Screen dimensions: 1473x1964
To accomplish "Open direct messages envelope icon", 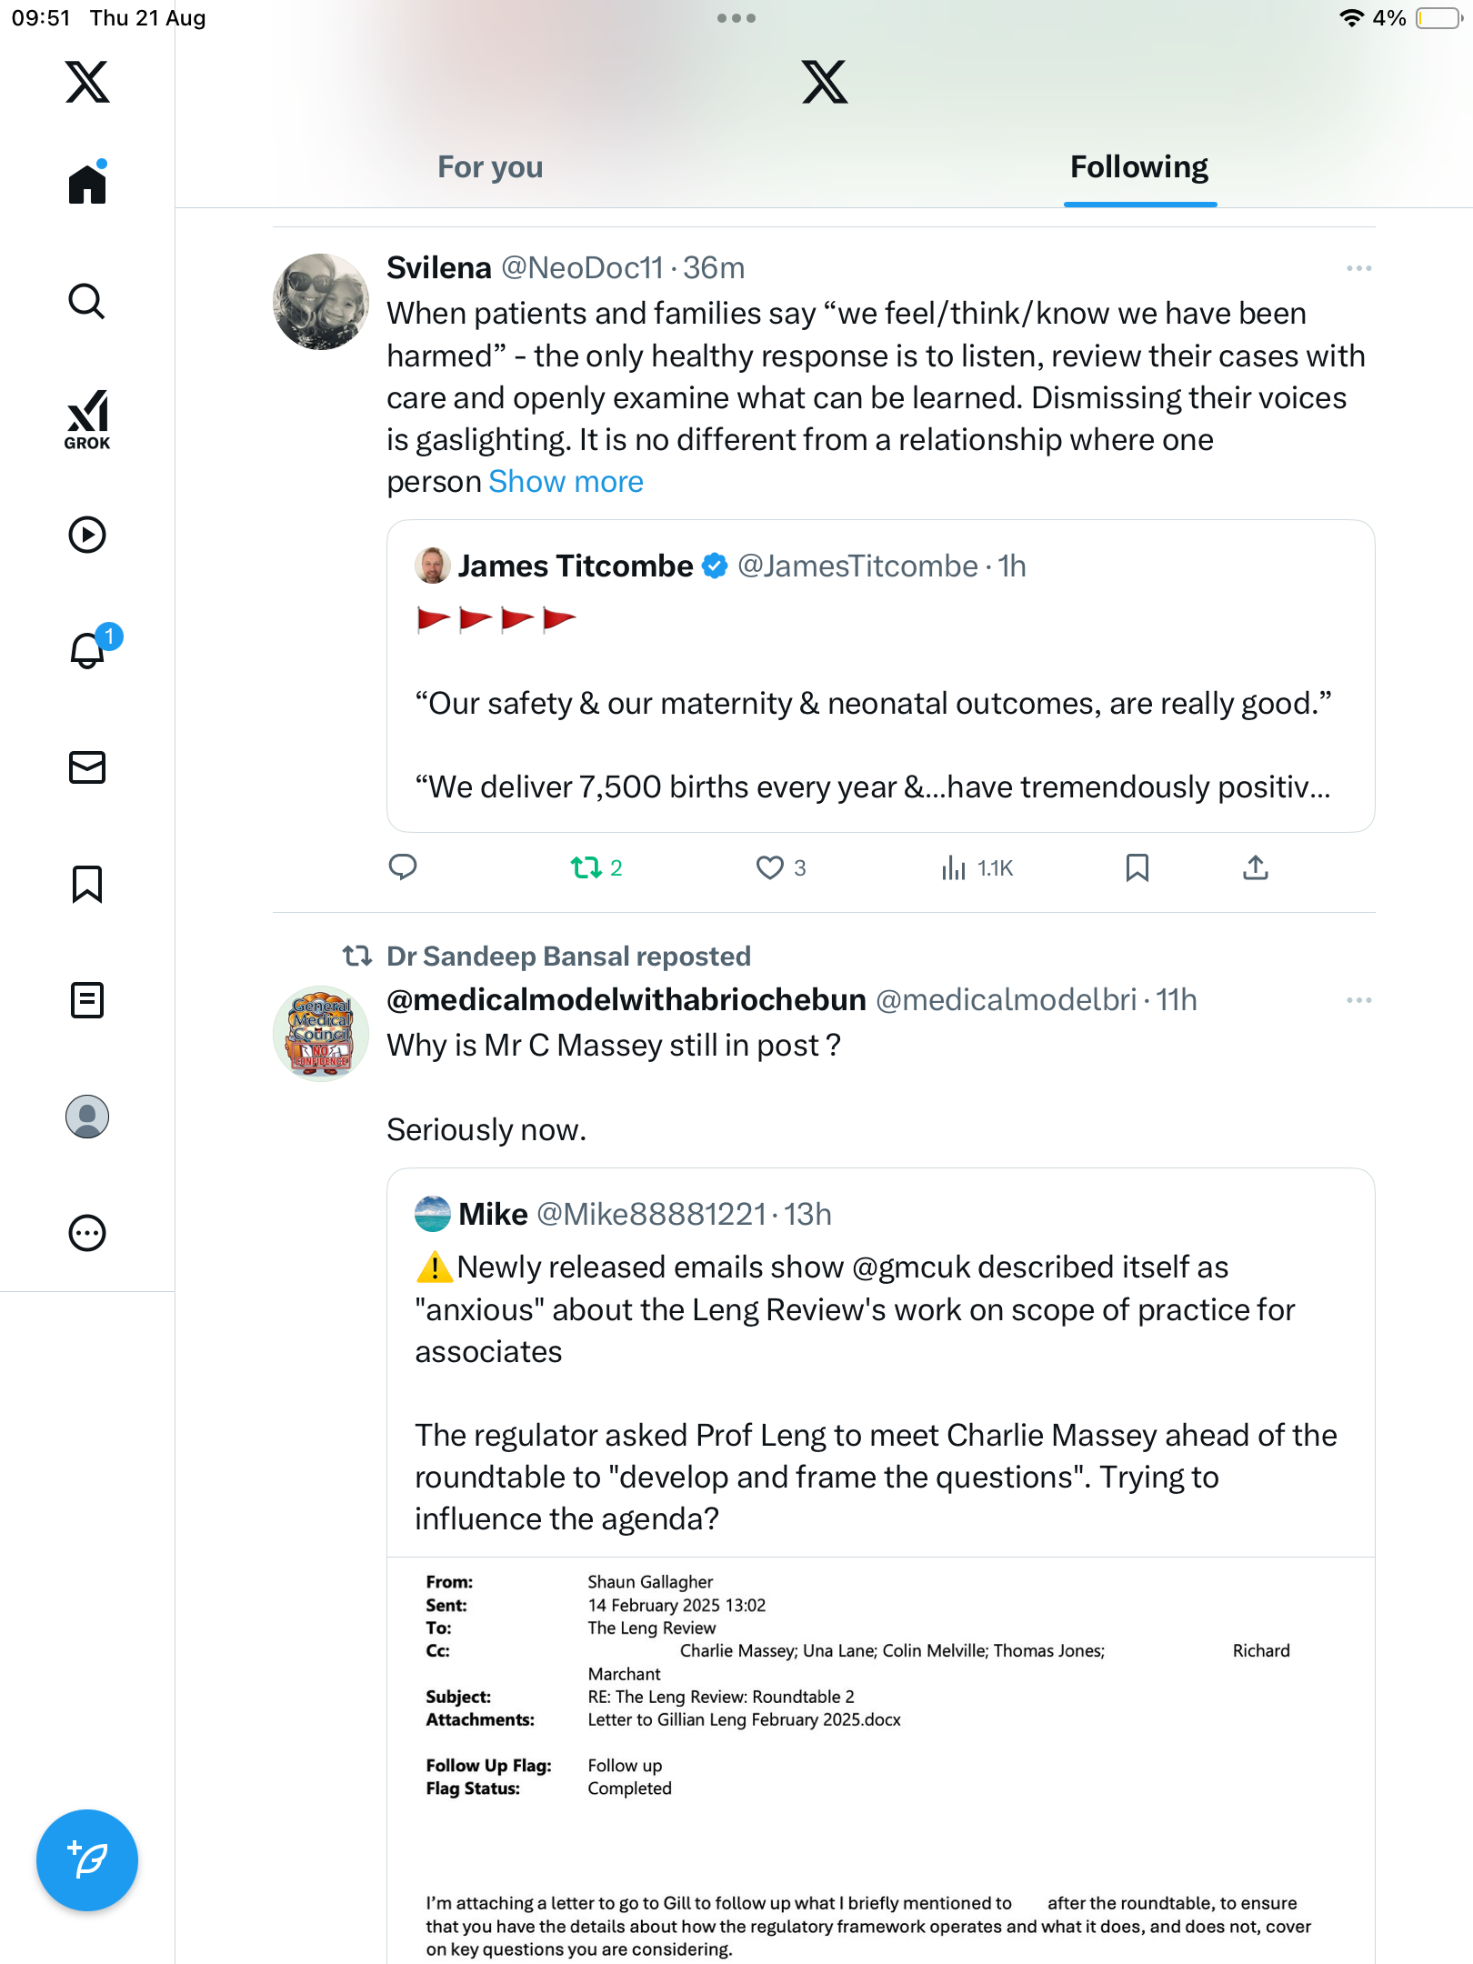I will (87, 767).
